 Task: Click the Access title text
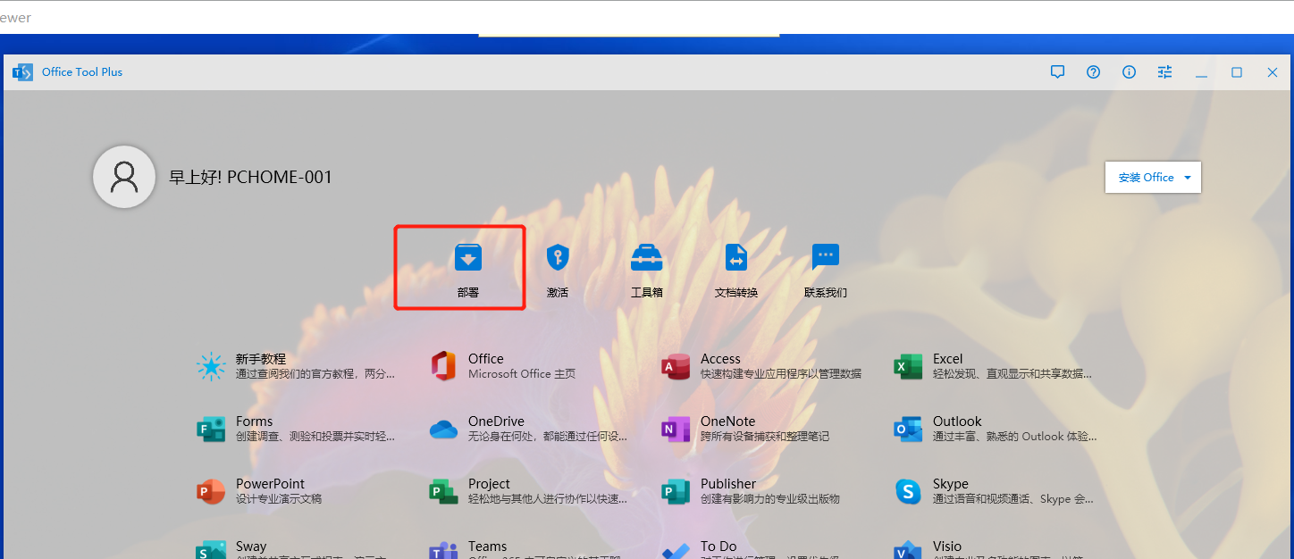720,359
